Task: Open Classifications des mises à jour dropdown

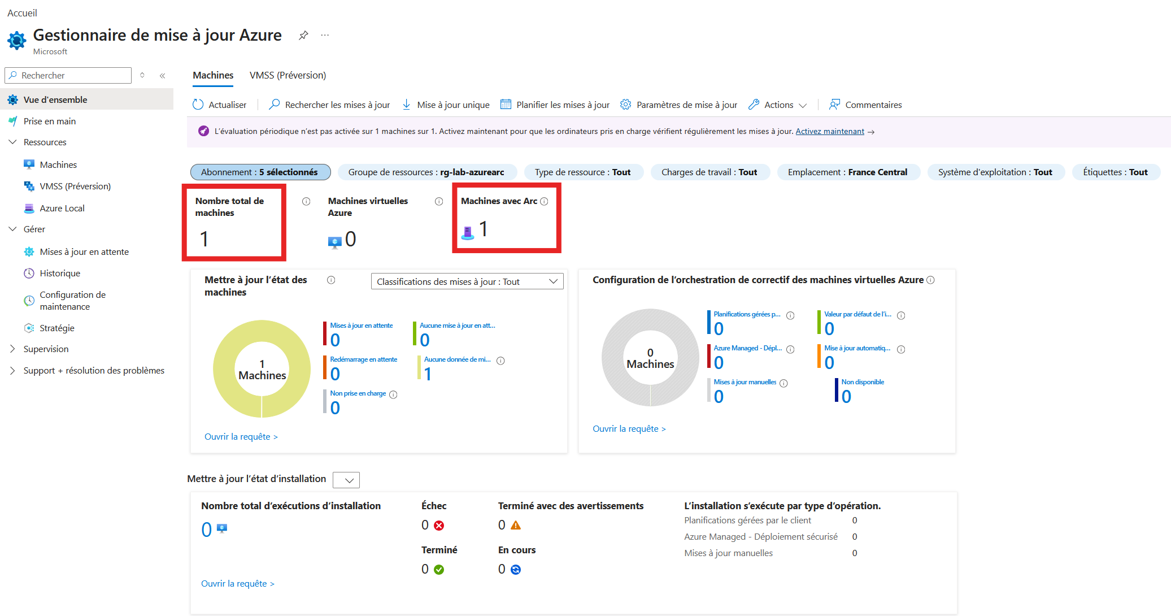Action: tap(467, 281)
